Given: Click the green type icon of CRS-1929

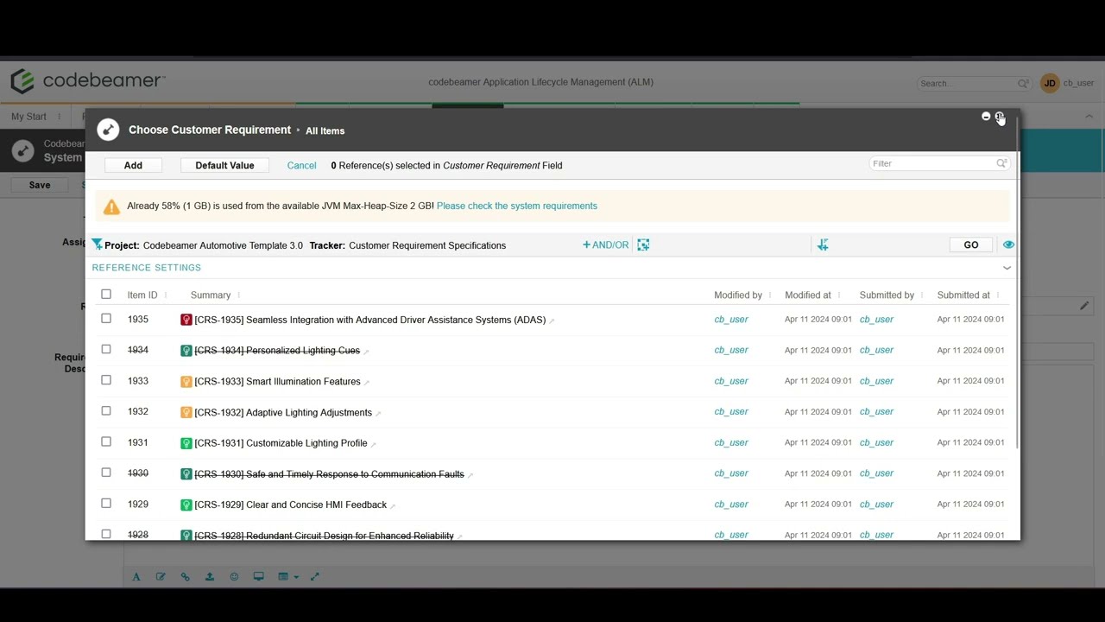Looking at the screenshot, I should pos(186,505).
